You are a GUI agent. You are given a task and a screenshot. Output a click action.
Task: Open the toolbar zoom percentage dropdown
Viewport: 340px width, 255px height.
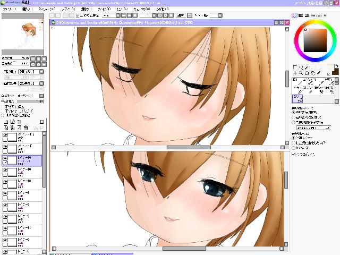point(118,15)
